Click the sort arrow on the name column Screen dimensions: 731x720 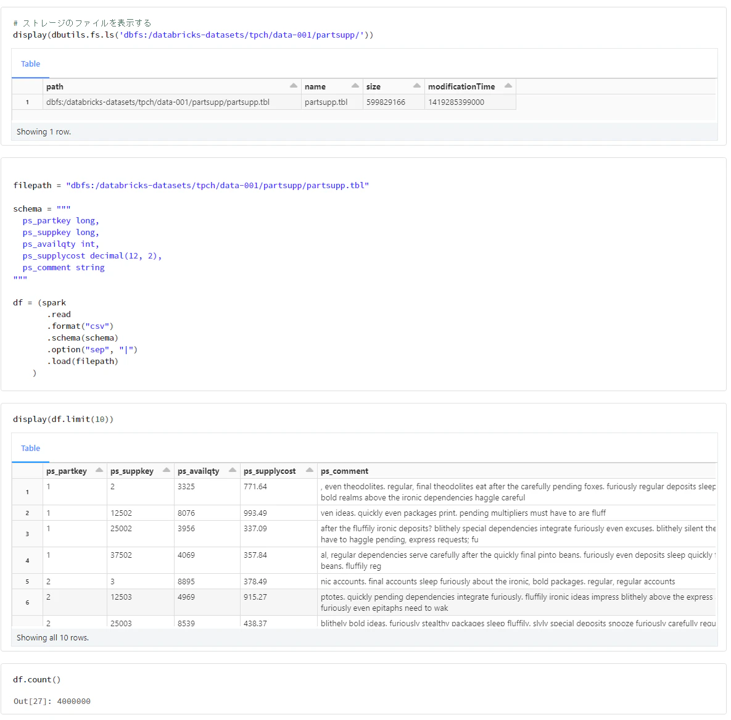tap(355, 86)
